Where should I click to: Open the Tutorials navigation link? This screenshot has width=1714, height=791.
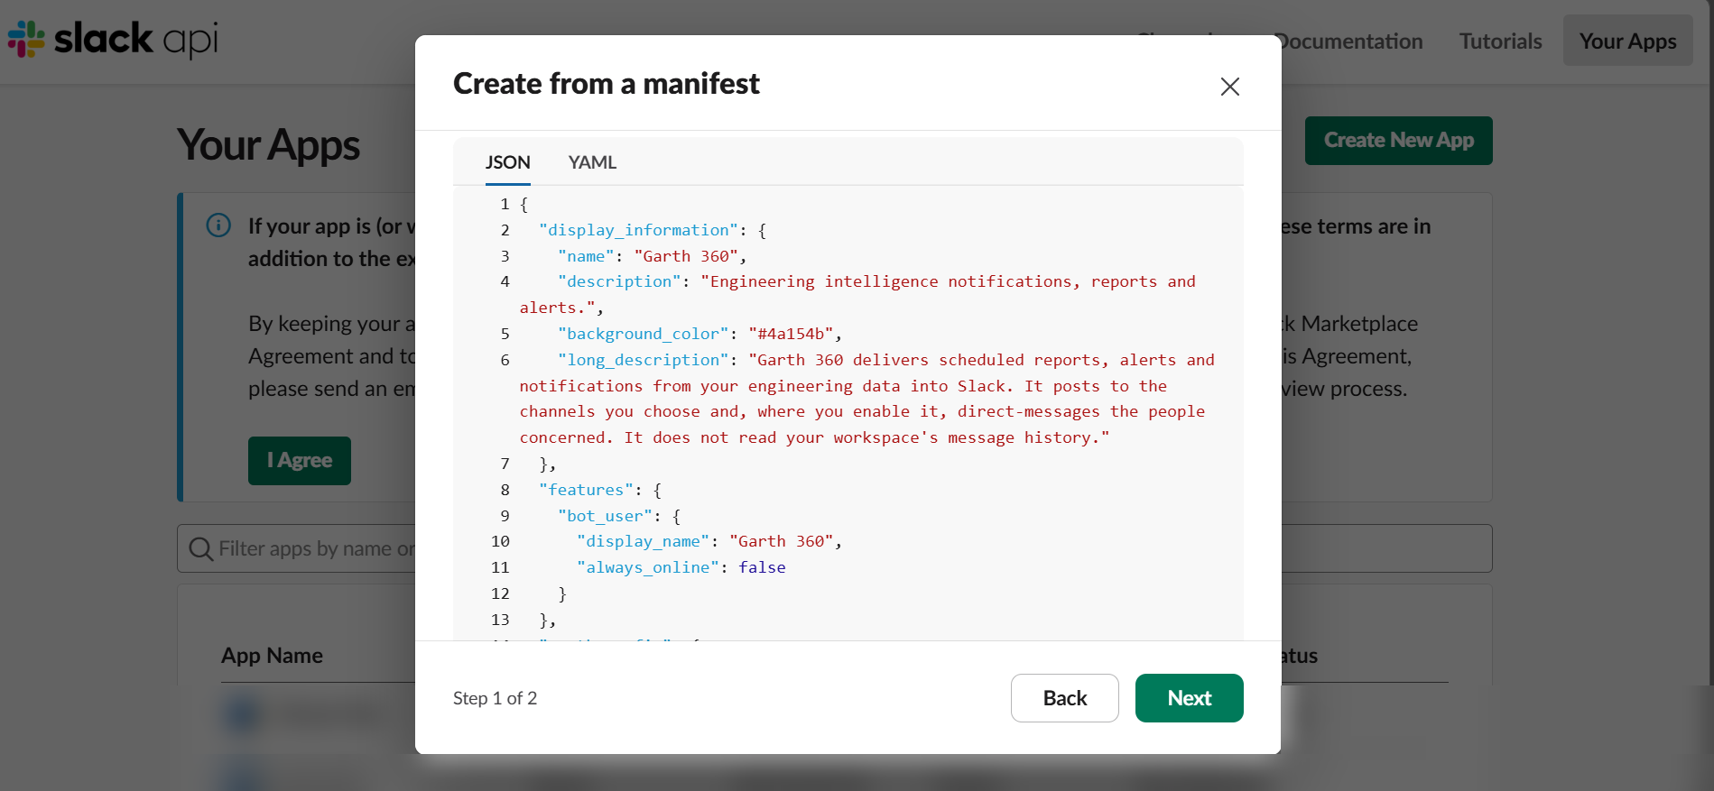coord(1500,41)
